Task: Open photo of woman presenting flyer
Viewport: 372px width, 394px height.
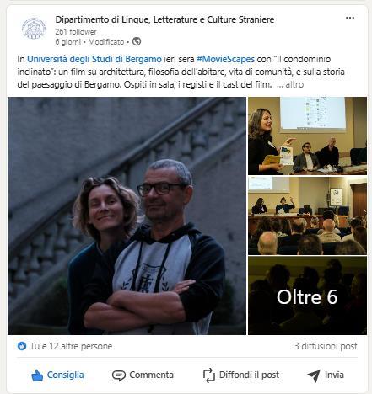Action: pos(307,136)
